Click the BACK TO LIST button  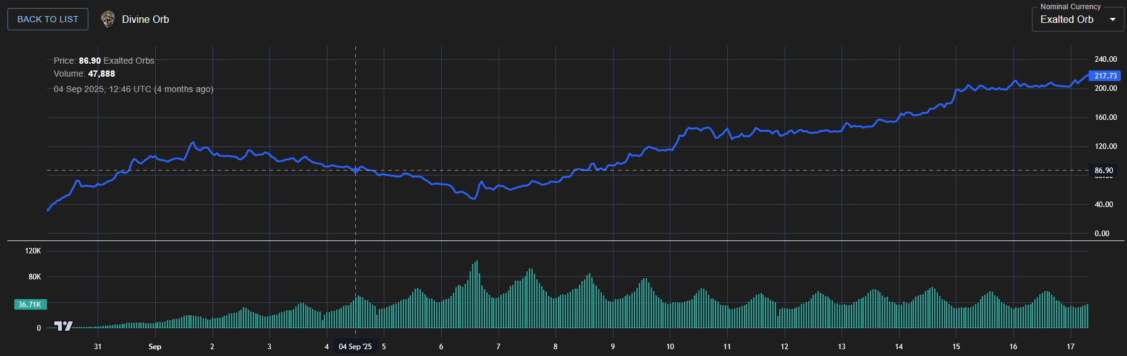click(48, 19)
